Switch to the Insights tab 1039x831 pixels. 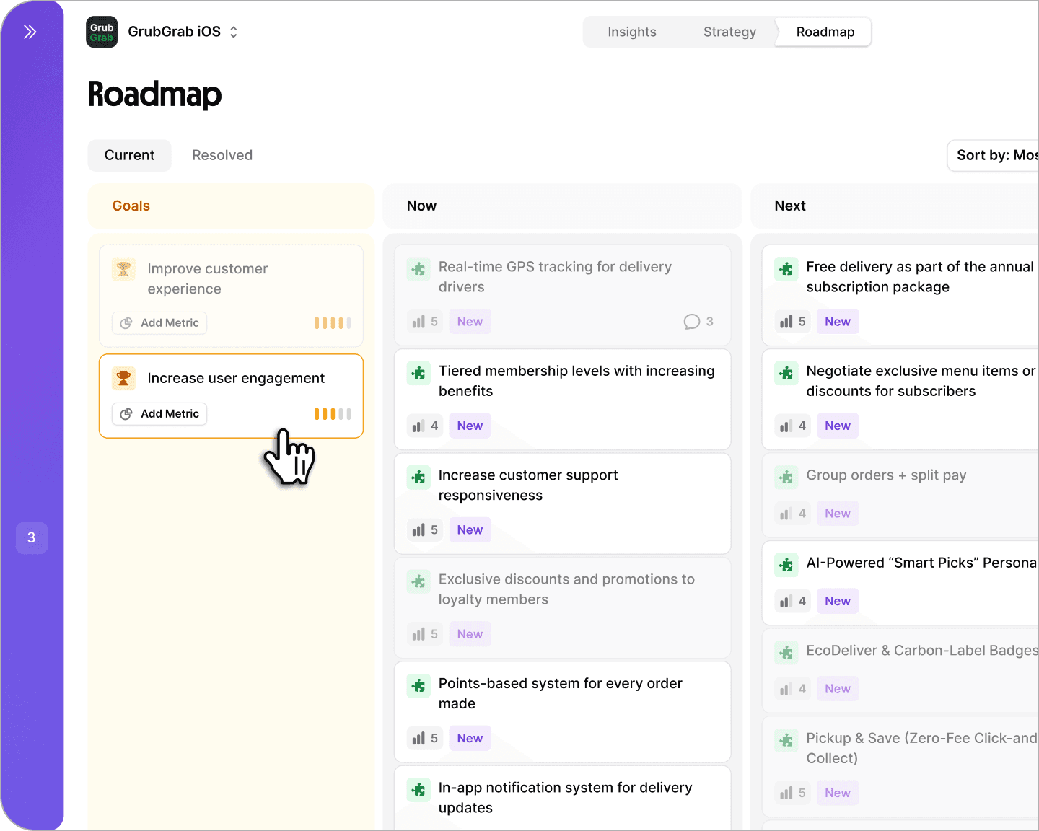[631, 32]
